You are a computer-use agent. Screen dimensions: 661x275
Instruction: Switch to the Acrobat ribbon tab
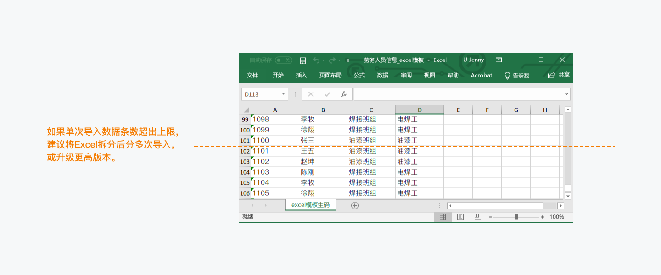[x=482, y=75]
